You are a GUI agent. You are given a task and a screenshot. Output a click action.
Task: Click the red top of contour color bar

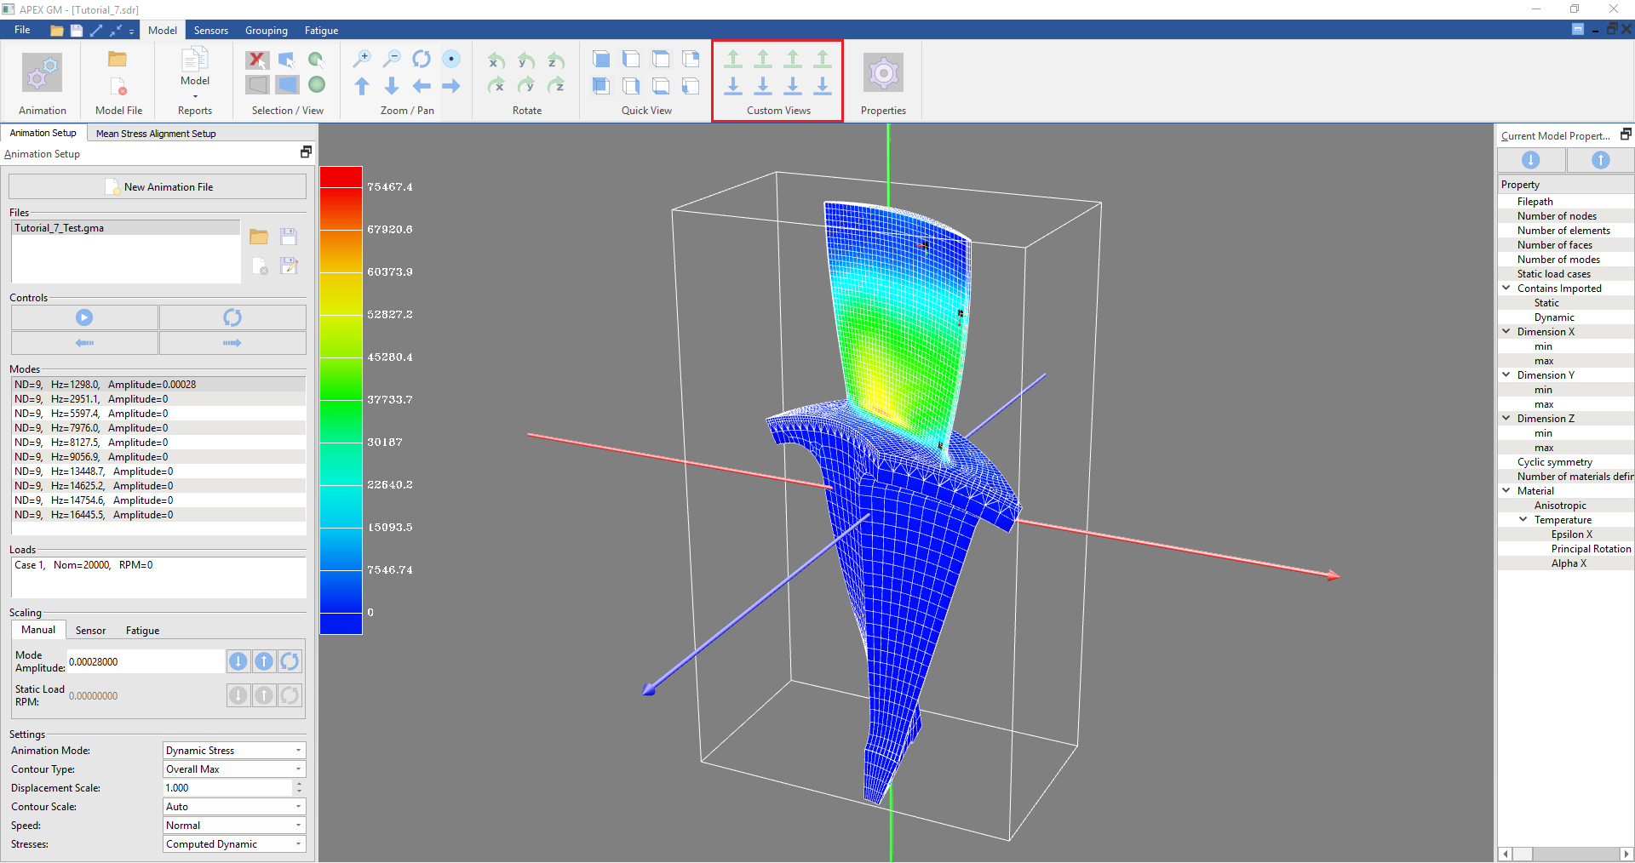(x=341, y=177)
